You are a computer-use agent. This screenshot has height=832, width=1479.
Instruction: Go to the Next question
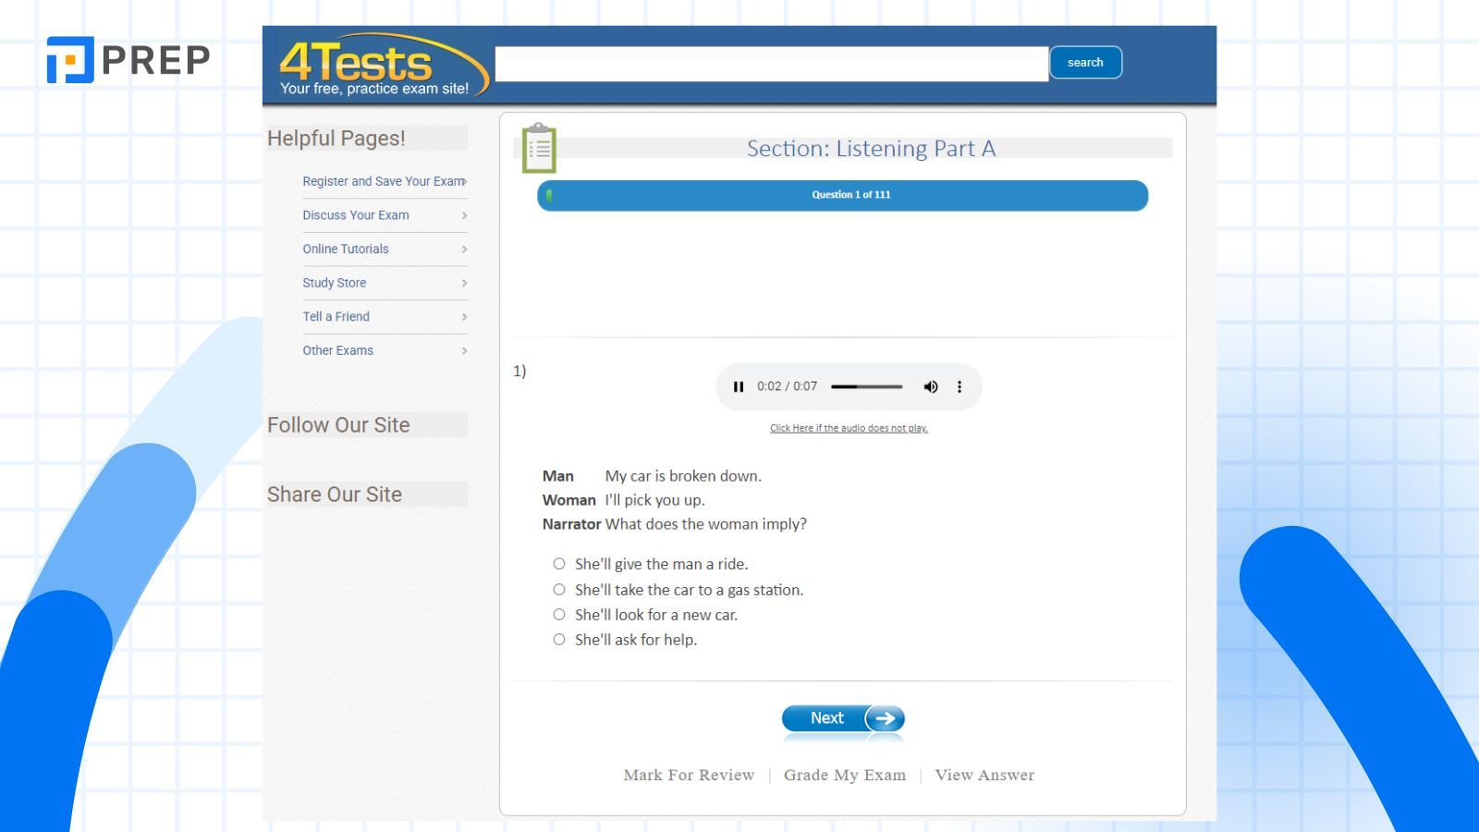pyautogui.click(x=843, y=718)
